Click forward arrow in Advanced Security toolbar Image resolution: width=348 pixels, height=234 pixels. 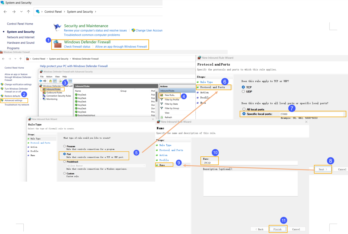[x=45, y=81]
